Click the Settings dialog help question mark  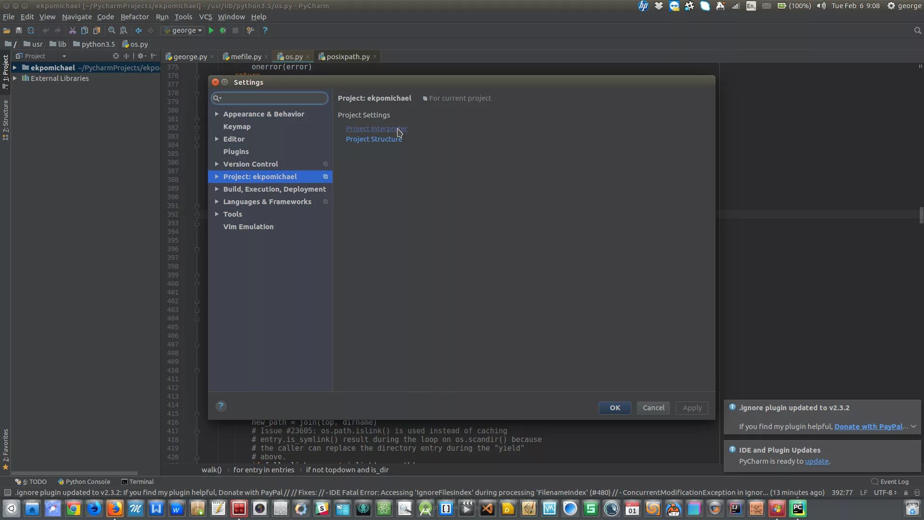click(x=221, y=406)
